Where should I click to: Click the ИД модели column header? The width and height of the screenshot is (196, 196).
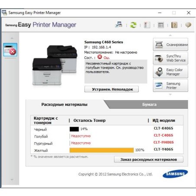[x=164, y=121]
